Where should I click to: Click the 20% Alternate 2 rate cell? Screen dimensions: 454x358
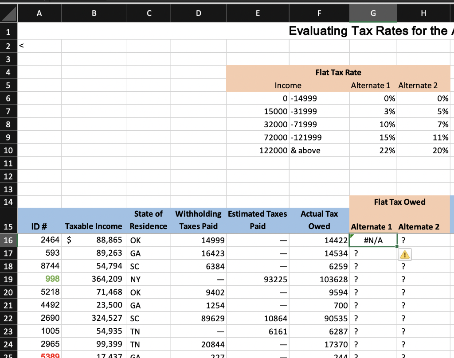point(423,151)
